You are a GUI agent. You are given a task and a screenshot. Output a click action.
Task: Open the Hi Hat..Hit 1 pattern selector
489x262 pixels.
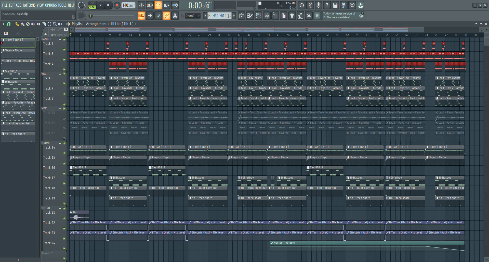click(x=219, y=16)
